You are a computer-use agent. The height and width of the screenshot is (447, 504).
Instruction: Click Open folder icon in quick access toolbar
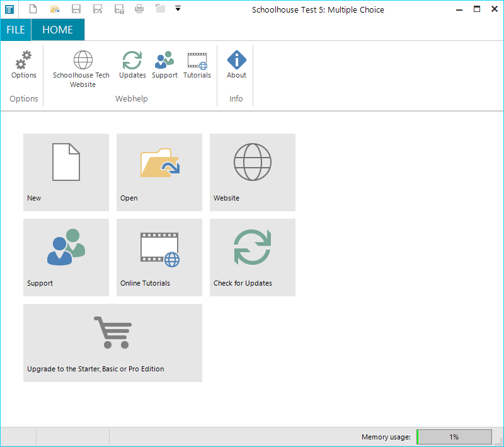[55, 9]
